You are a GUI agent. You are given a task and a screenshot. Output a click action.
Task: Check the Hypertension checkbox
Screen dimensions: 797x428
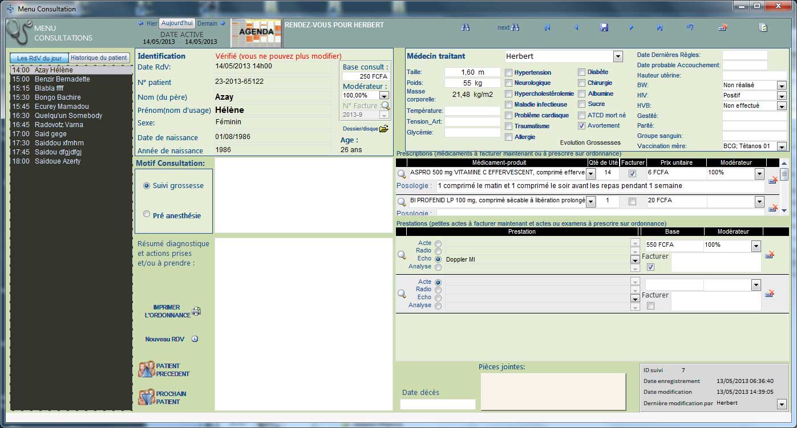(x=508, y=73)
